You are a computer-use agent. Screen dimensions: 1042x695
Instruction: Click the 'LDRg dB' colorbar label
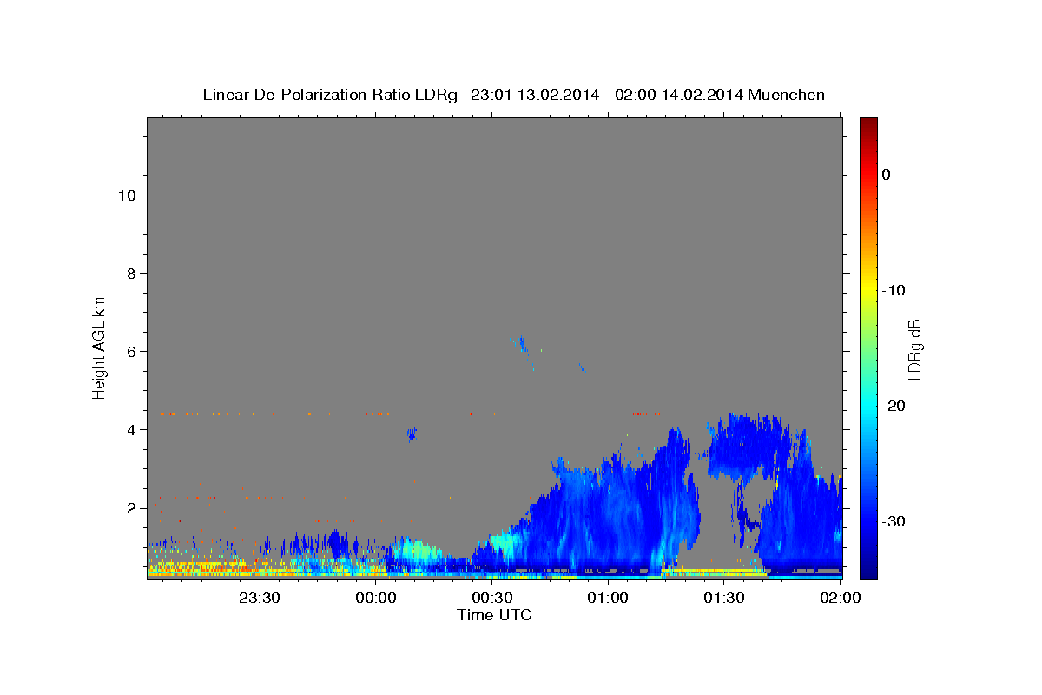tap(913, 349)
